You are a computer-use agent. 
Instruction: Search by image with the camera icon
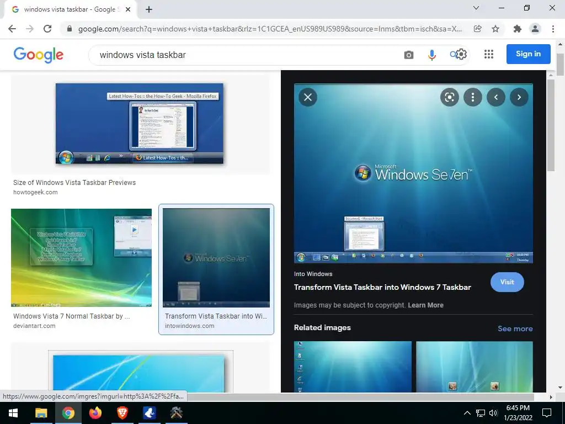(409, 55)
